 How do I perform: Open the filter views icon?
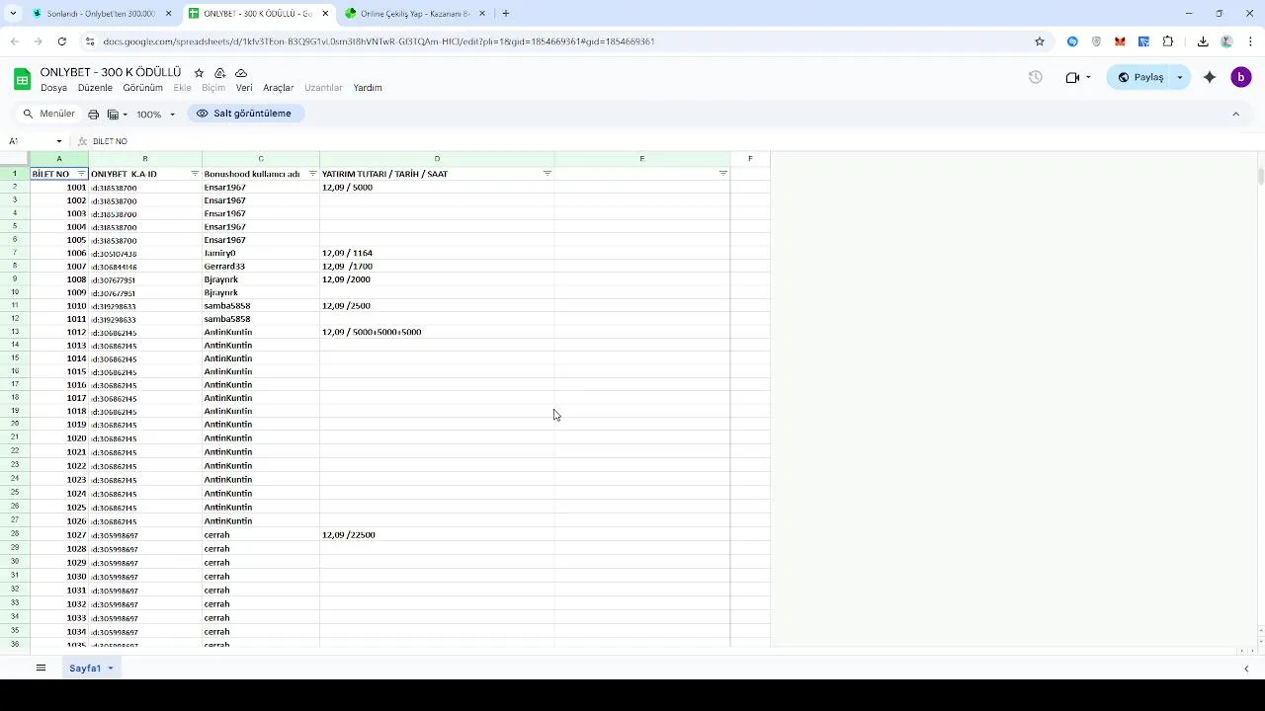tap(117, 115)
